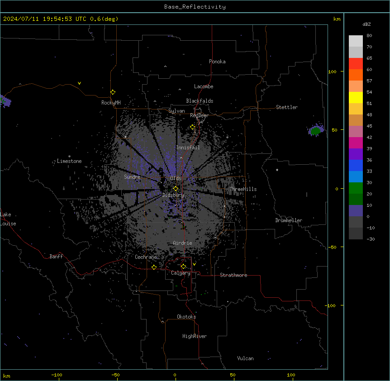Click the dBZ legend heading
This screenshot has height=381, width=390.
pos(366,24)
